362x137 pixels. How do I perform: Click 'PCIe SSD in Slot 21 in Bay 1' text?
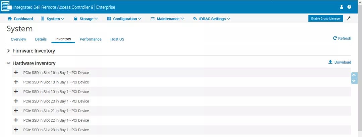pyautogui.click(x=46, y=111)
